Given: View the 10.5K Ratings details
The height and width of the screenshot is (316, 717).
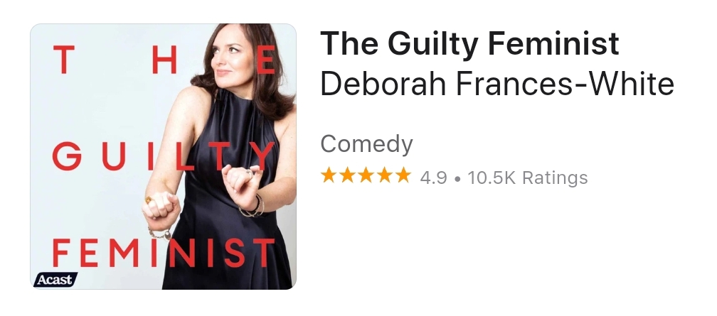Looking at the screenshot, I should [x=527, y=178].
